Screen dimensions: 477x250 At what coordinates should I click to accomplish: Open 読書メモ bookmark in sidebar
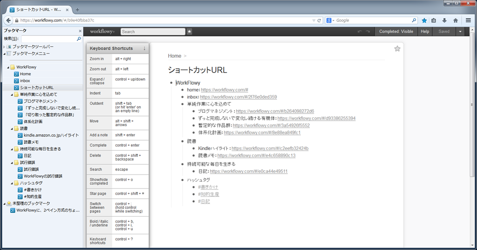click(31, 142)
